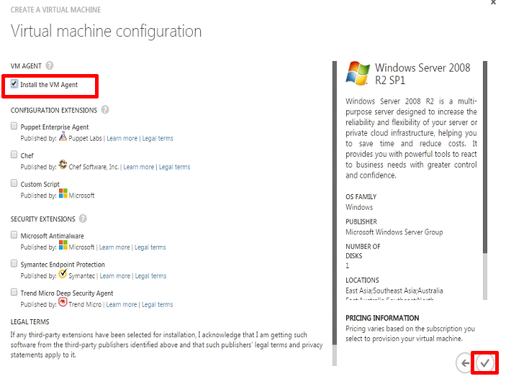This screenshot has width=506, height=389.
Task: Check Symantec Endpoint Protection
Action: pyautogui.click(x=14, y=263)
